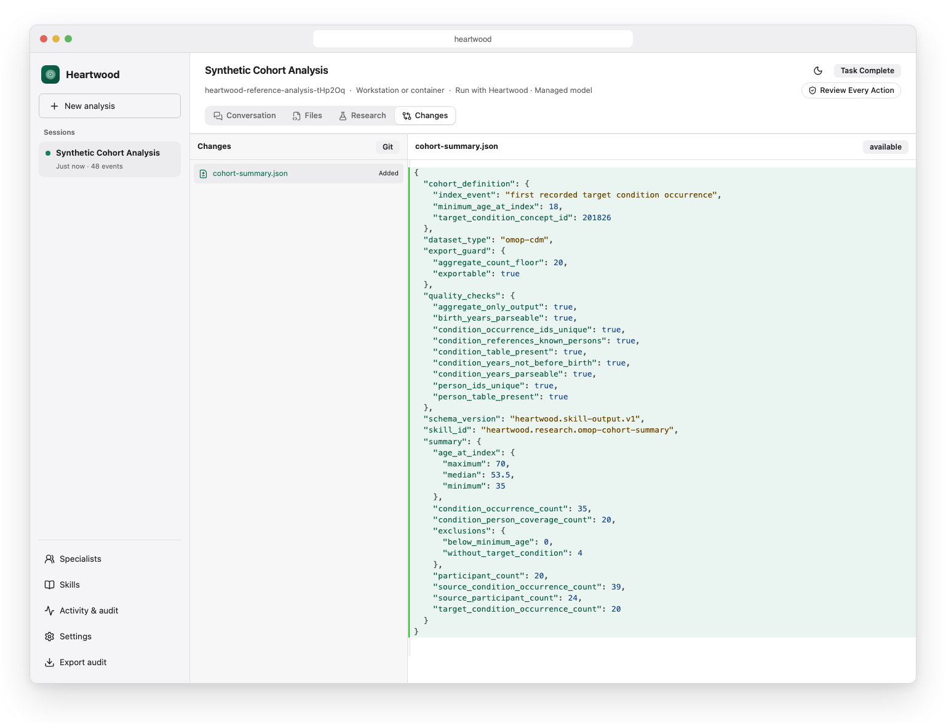
Task: Open the Conversation tab
Action: (245, 116)
